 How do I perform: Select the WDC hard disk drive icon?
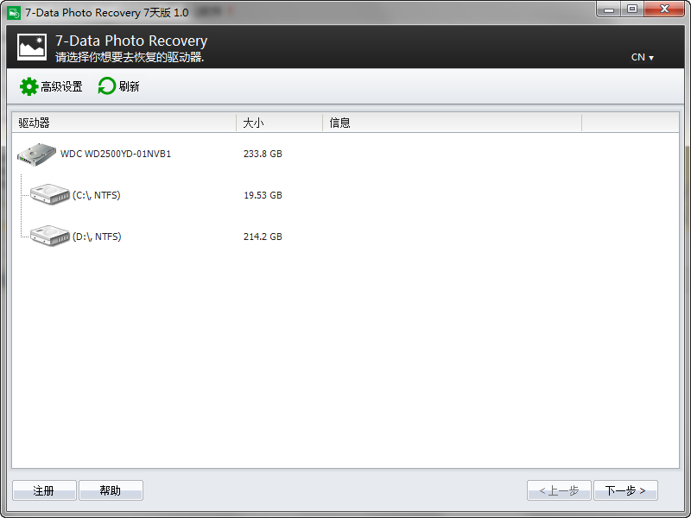pyautogui.click(x=36, y=155)
